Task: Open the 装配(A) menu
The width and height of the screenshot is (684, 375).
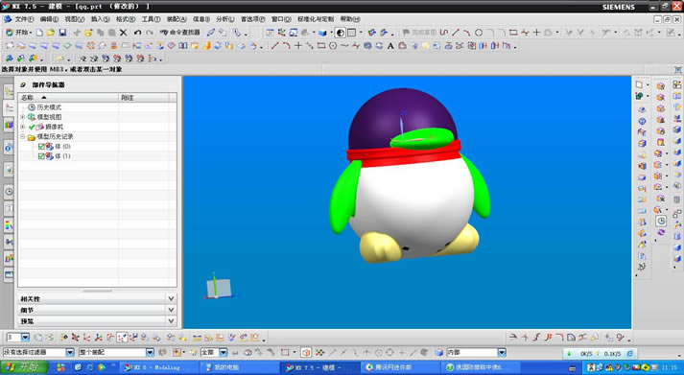Action: tap(177, 19)
